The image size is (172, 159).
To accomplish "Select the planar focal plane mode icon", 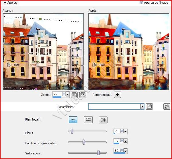I will [73, 120].
